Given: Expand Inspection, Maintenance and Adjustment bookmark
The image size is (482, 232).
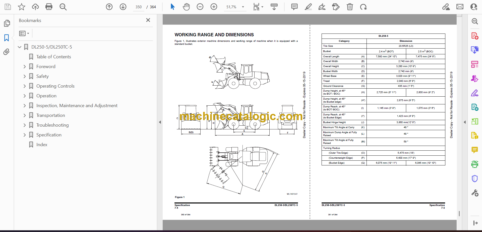Looking at the screenshot, I should [25, 106].
